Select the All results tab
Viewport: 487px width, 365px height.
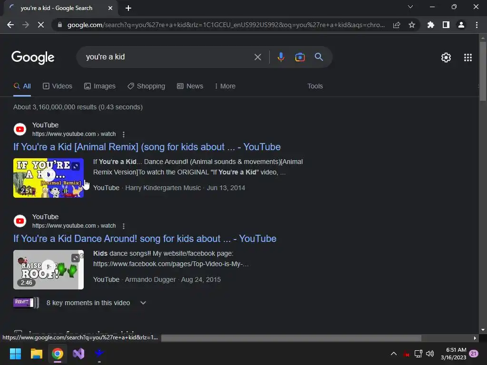pos(22,86)
